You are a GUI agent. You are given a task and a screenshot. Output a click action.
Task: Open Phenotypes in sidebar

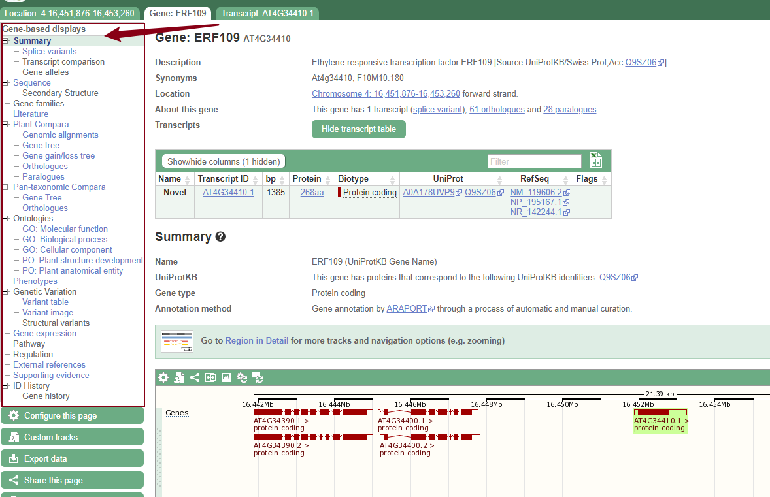pyautogui.click(x=35, y=281)
